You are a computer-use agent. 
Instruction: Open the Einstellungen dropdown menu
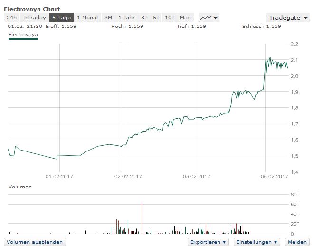point(256,242)
